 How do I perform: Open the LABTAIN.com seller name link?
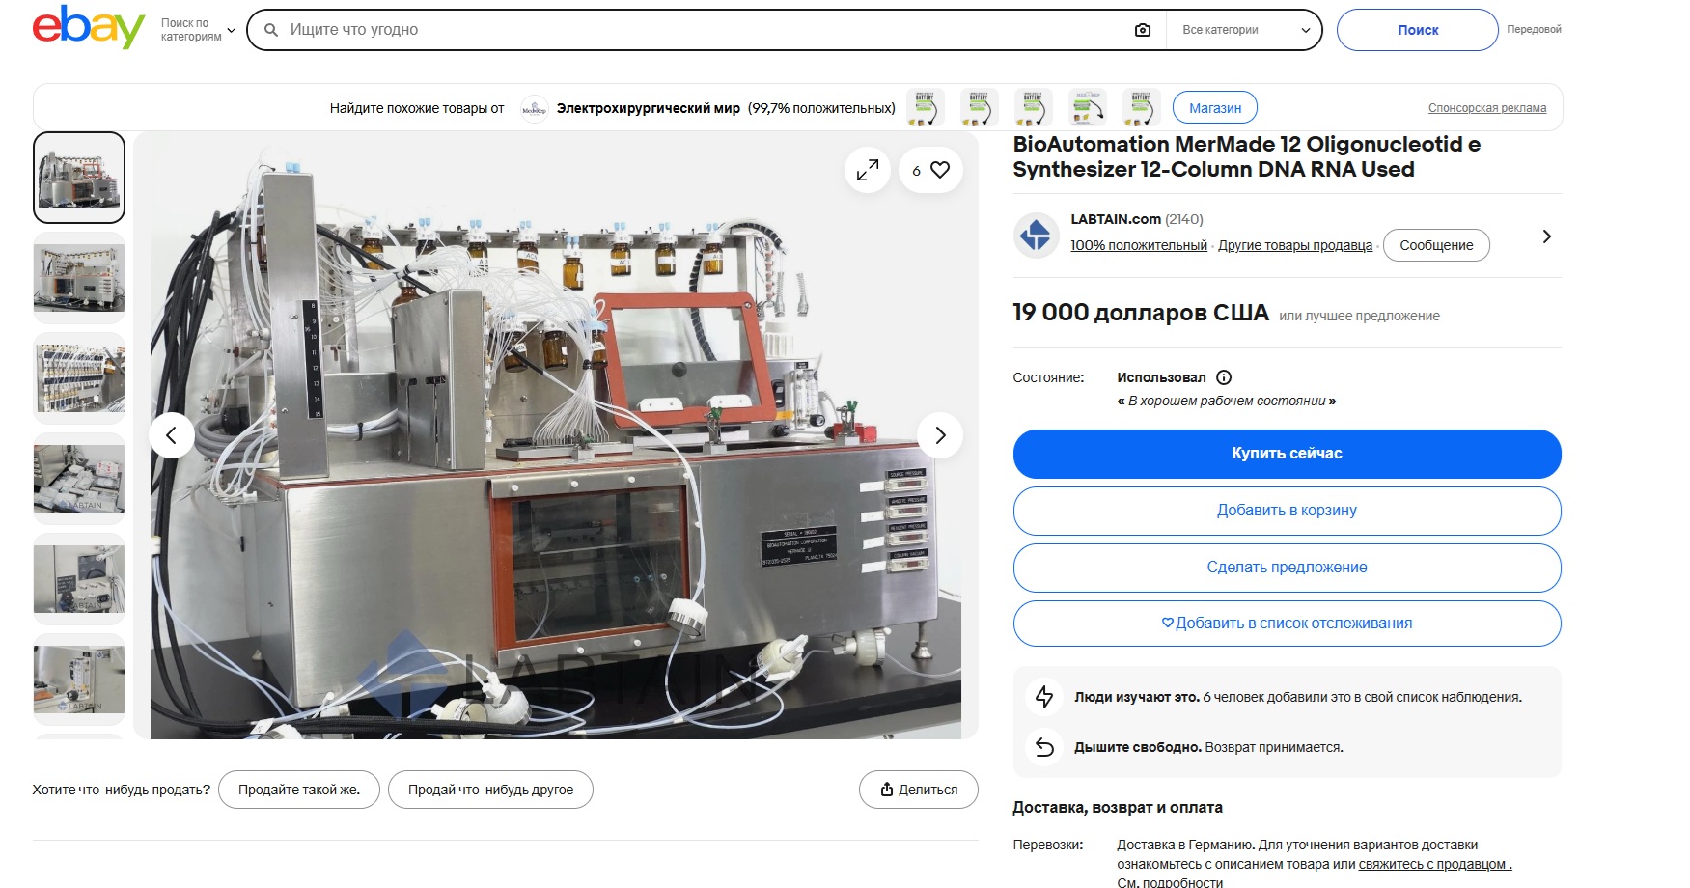[x=1116, y=219]
